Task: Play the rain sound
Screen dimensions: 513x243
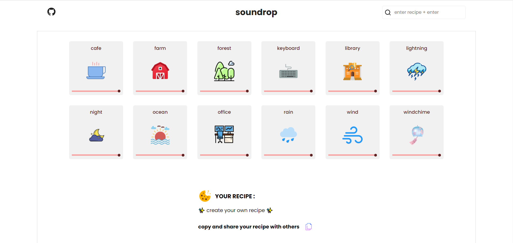Action: 288,135
